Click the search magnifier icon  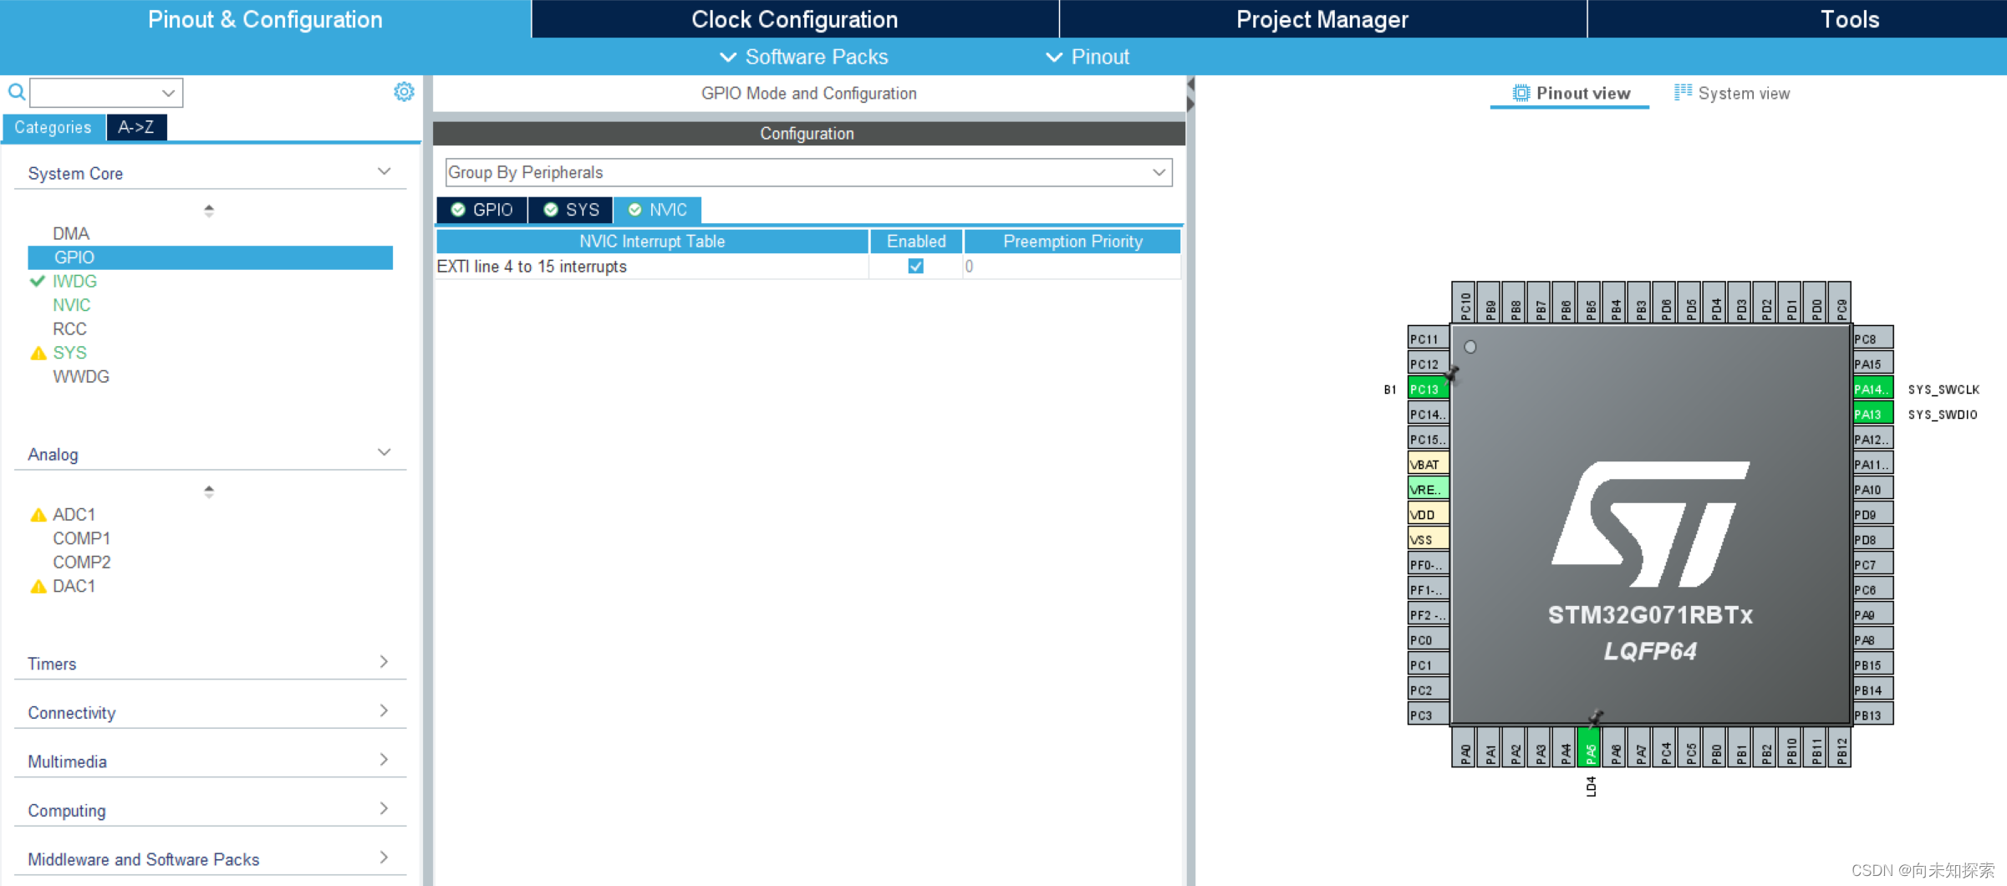(16, 92)
